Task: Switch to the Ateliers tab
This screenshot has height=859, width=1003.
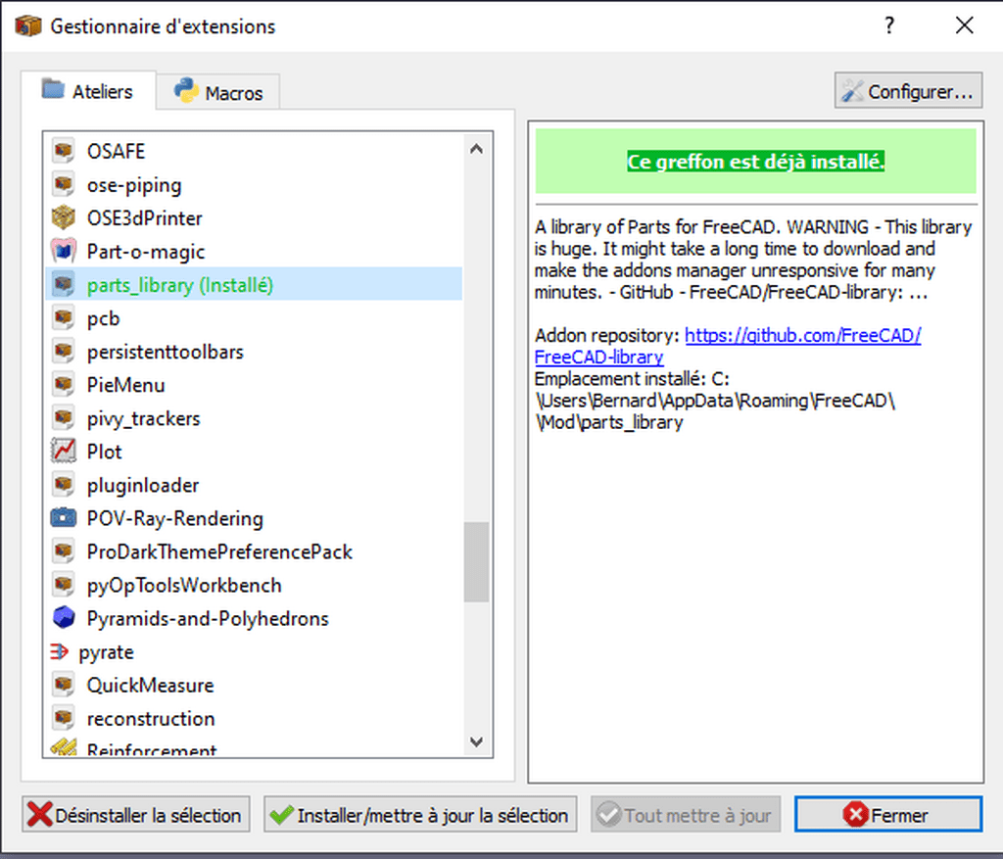Action: click(88, 91)
